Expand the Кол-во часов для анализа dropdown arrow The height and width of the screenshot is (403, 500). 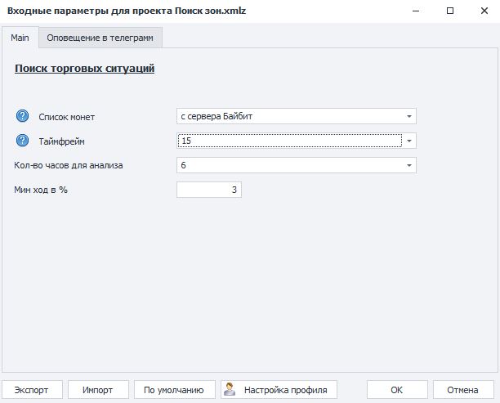coord(409,165)
